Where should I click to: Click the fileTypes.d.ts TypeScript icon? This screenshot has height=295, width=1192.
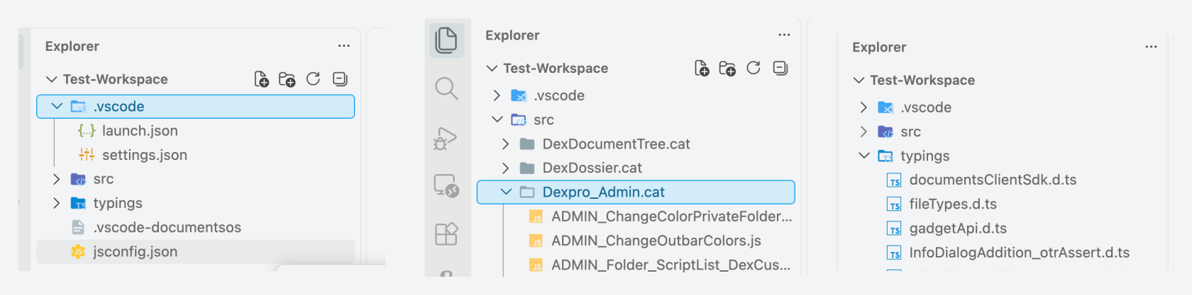[894, 204]
